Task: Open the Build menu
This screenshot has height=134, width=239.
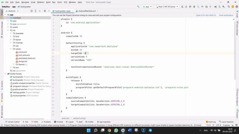Action: [x=48, y=2]
